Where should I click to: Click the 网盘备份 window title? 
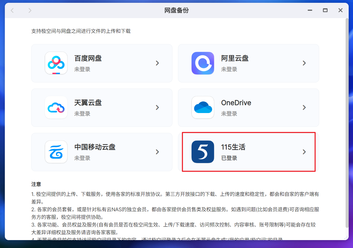(x=176, y=10)
